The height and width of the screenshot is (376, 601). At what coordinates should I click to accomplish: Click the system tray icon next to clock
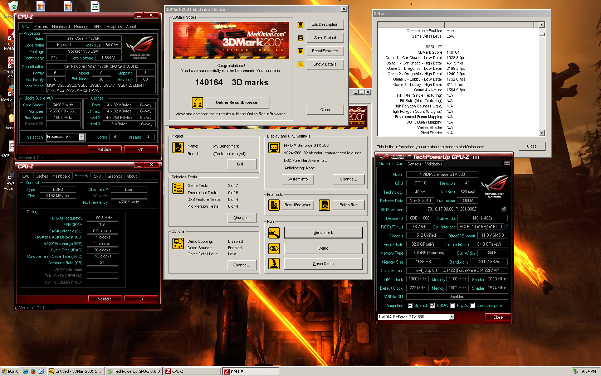[575, 371]
